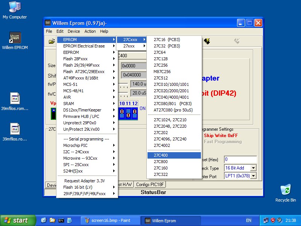301x226 pixels.
Task: Choose Request Adapter 3.3V item
Action: (x=87, y=181)
